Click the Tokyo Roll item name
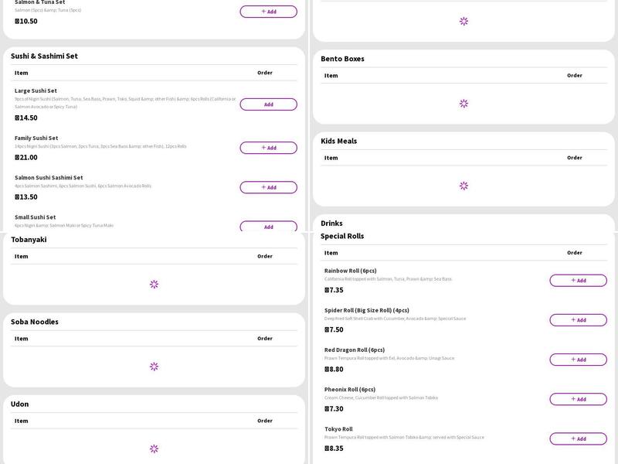This screenshot has width=618, height=464. (x=338, y=429)
